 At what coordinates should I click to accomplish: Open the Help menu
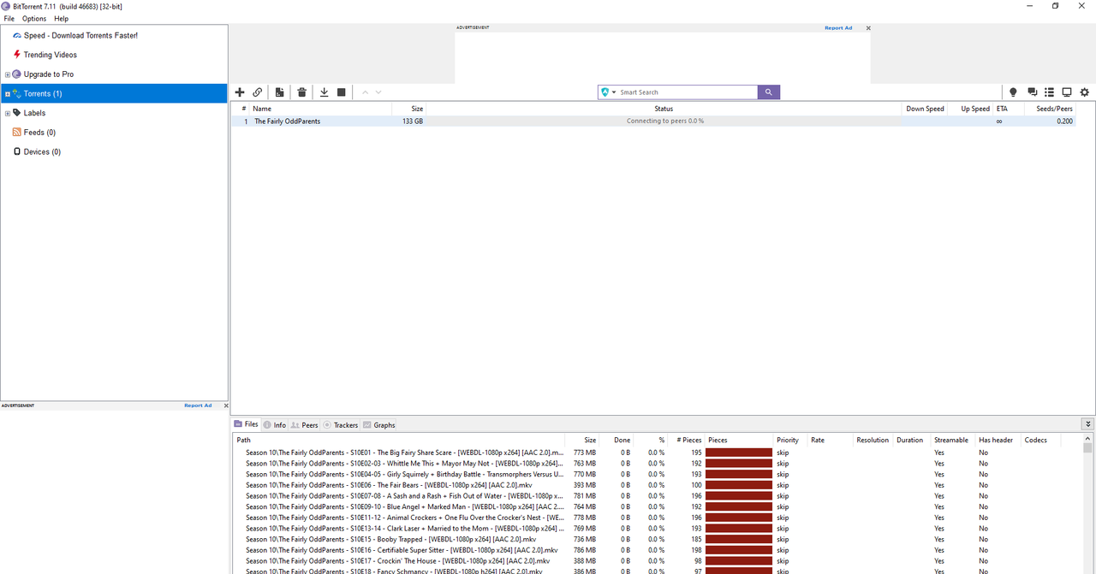click(62, 19)
